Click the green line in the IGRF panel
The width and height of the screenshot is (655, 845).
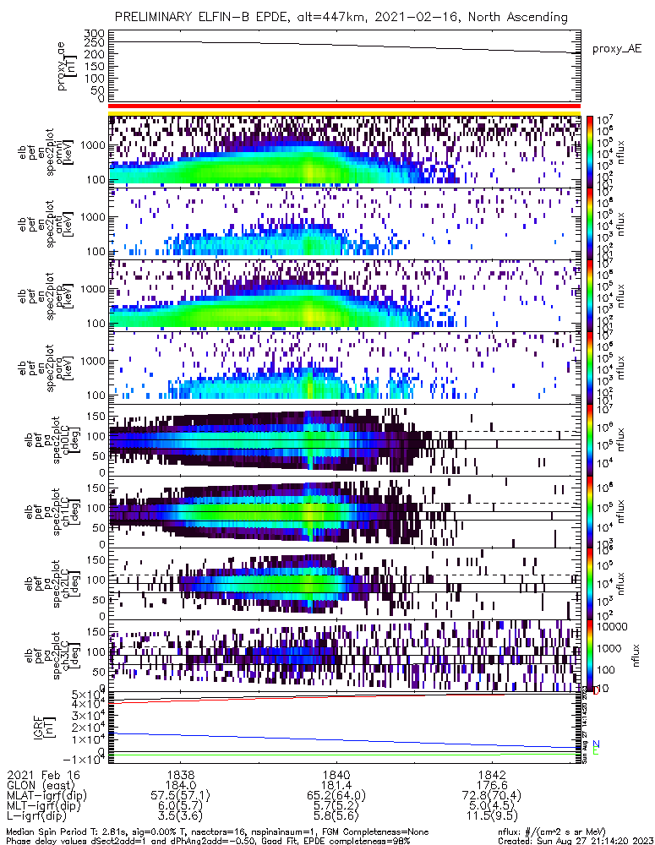tap(345, 754)
